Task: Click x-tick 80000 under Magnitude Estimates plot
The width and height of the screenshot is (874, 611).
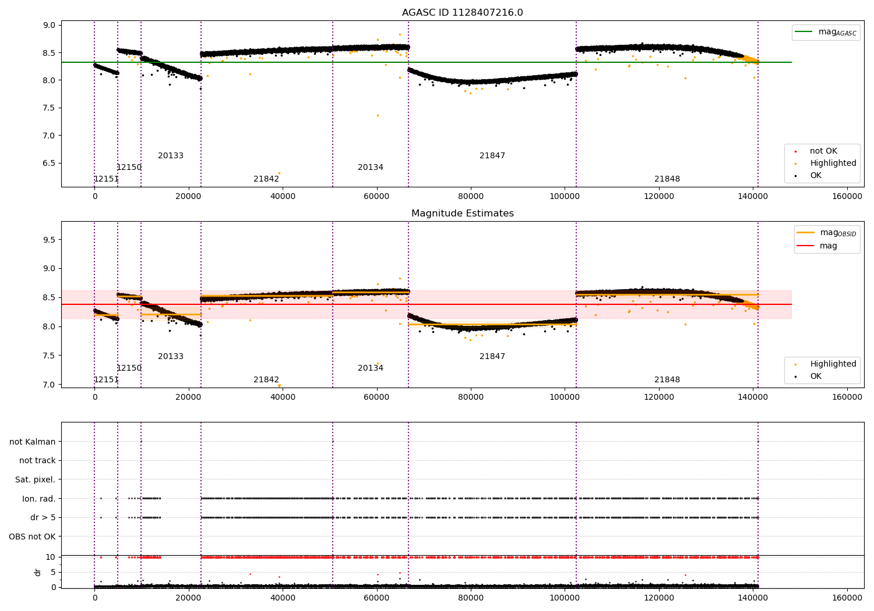Action: (471, 397)
